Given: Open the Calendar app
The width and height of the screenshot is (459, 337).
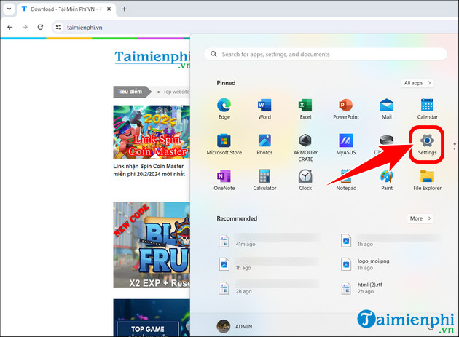Looking at the screenshot, I should (427, 109).
